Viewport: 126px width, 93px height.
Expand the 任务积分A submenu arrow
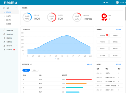click(16, 30)
